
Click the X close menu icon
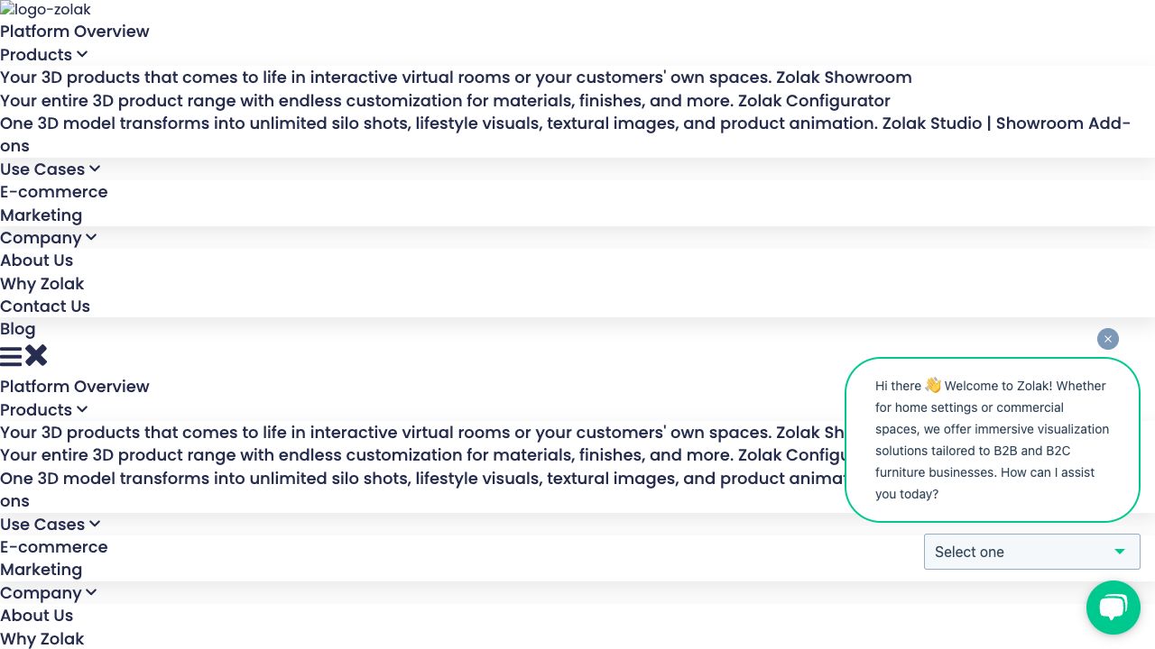point(36,356)
